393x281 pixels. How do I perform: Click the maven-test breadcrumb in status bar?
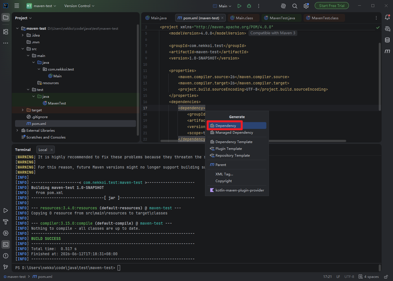15,277
